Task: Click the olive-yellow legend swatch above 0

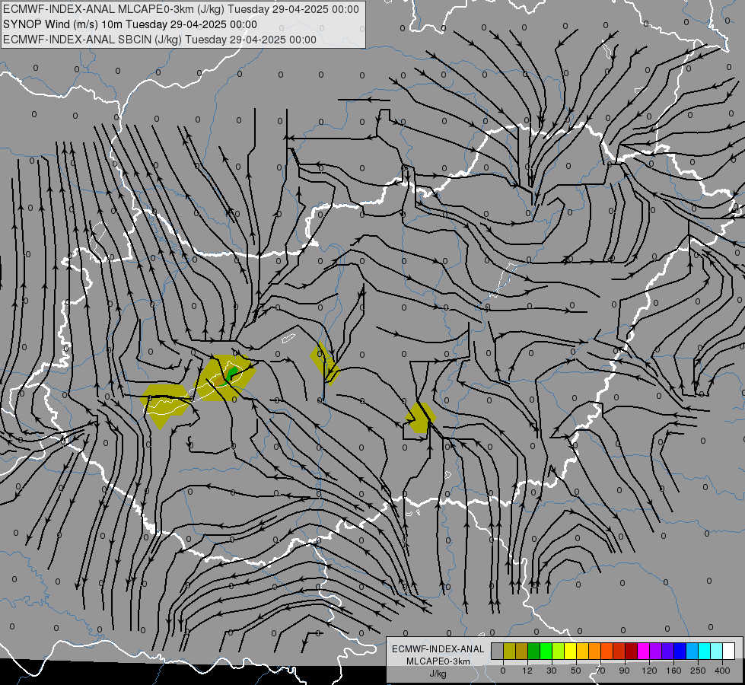Action: [x=509, y=651]
